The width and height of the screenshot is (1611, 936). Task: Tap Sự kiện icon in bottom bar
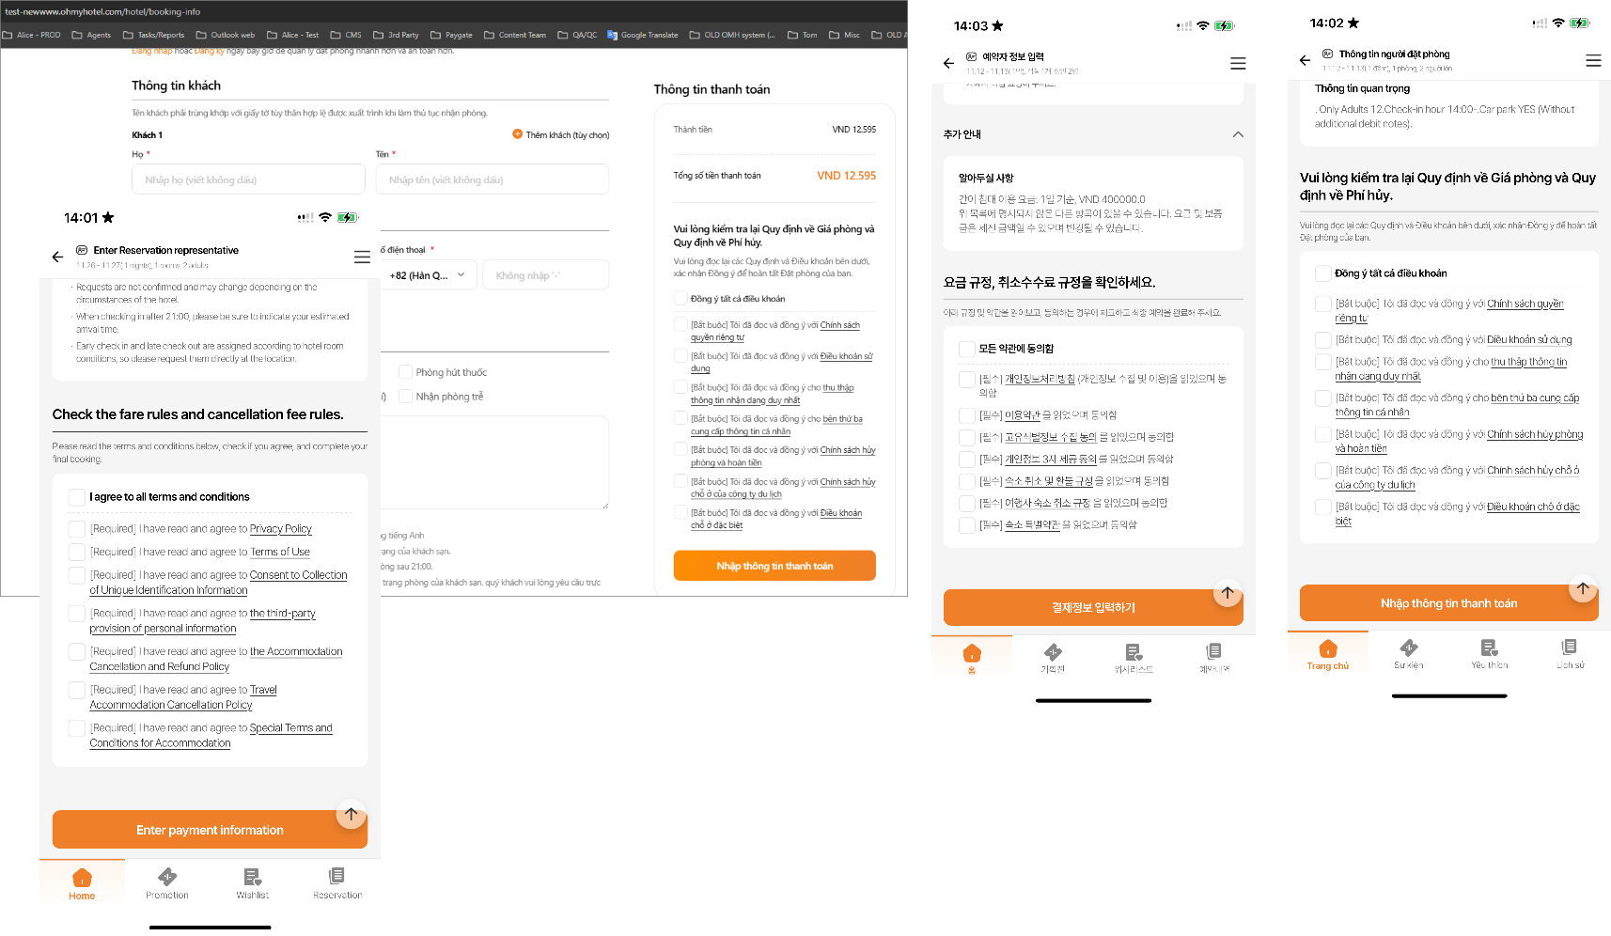coord(1408,647)
